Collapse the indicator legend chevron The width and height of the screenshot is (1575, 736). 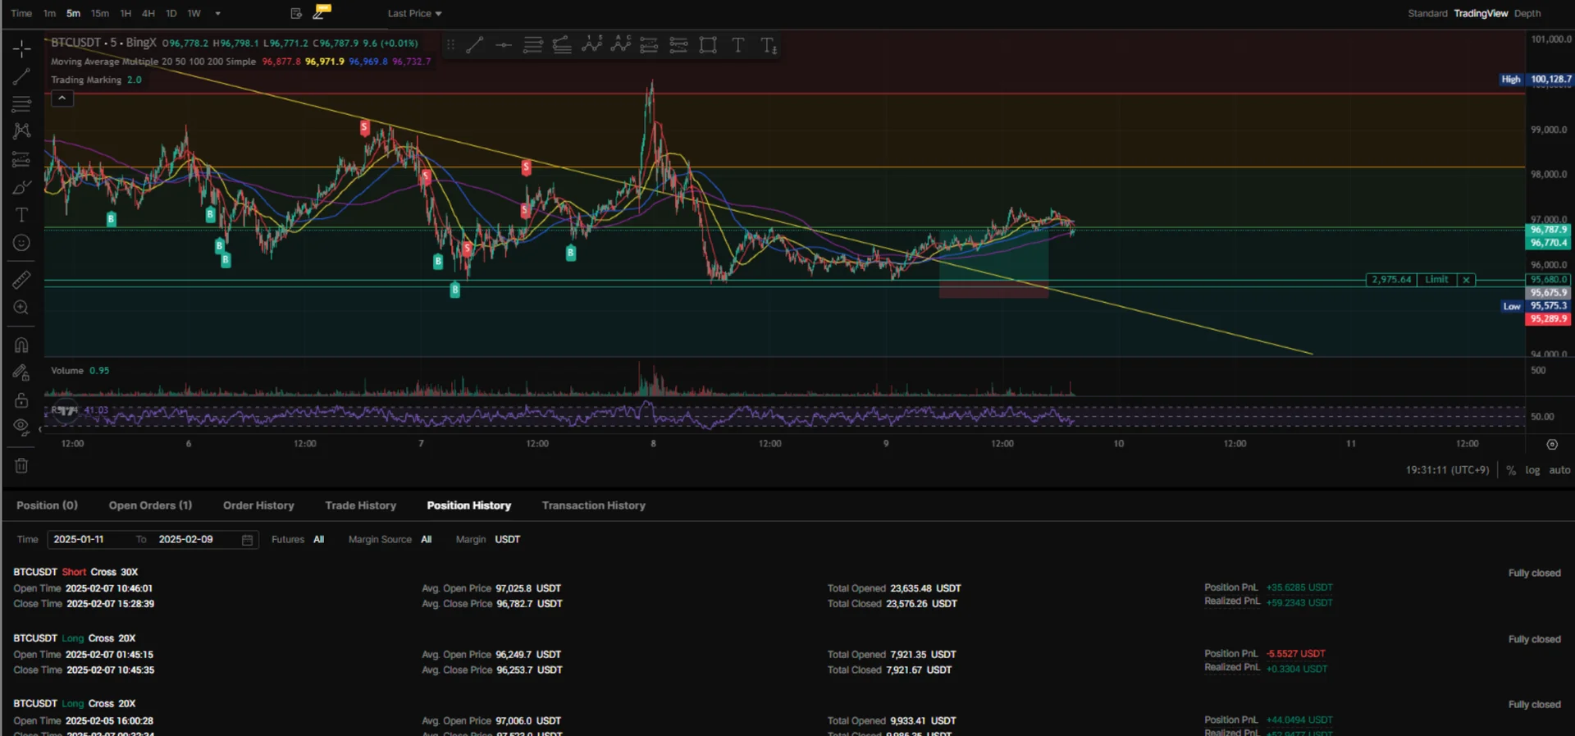pyautogui.click(x=62, y=98)
